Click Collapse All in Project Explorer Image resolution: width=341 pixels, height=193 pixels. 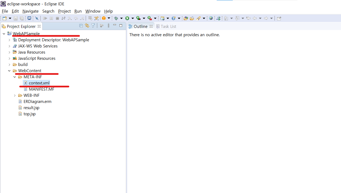pos(81,25)
